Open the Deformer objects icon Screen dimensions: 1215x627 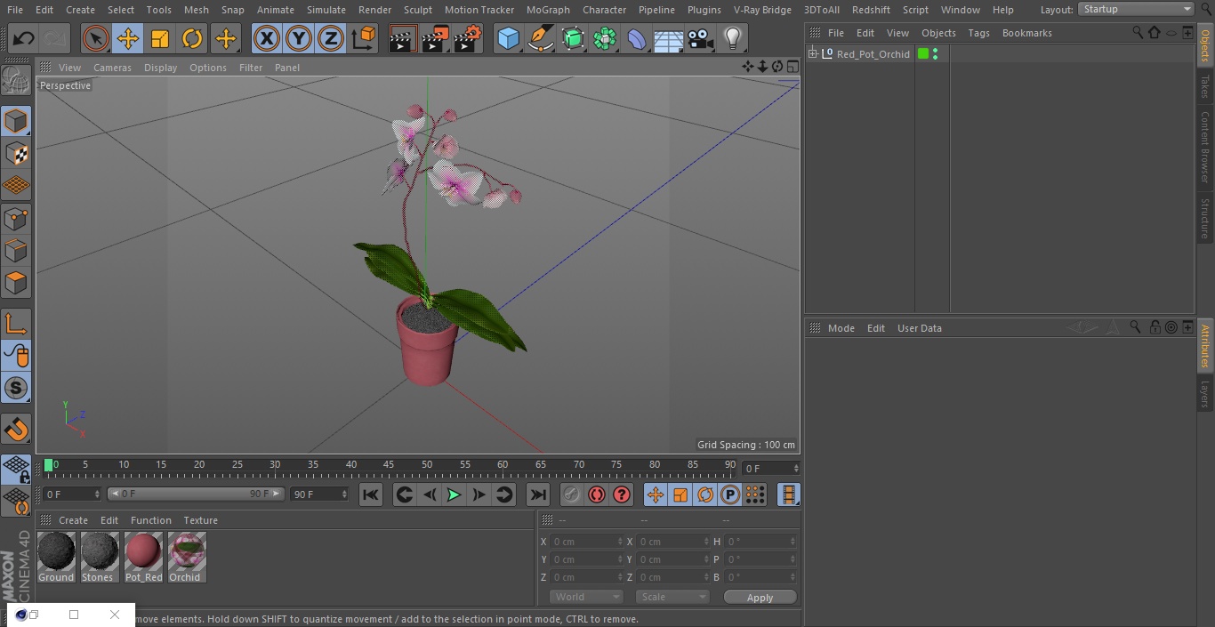[637, 38]
